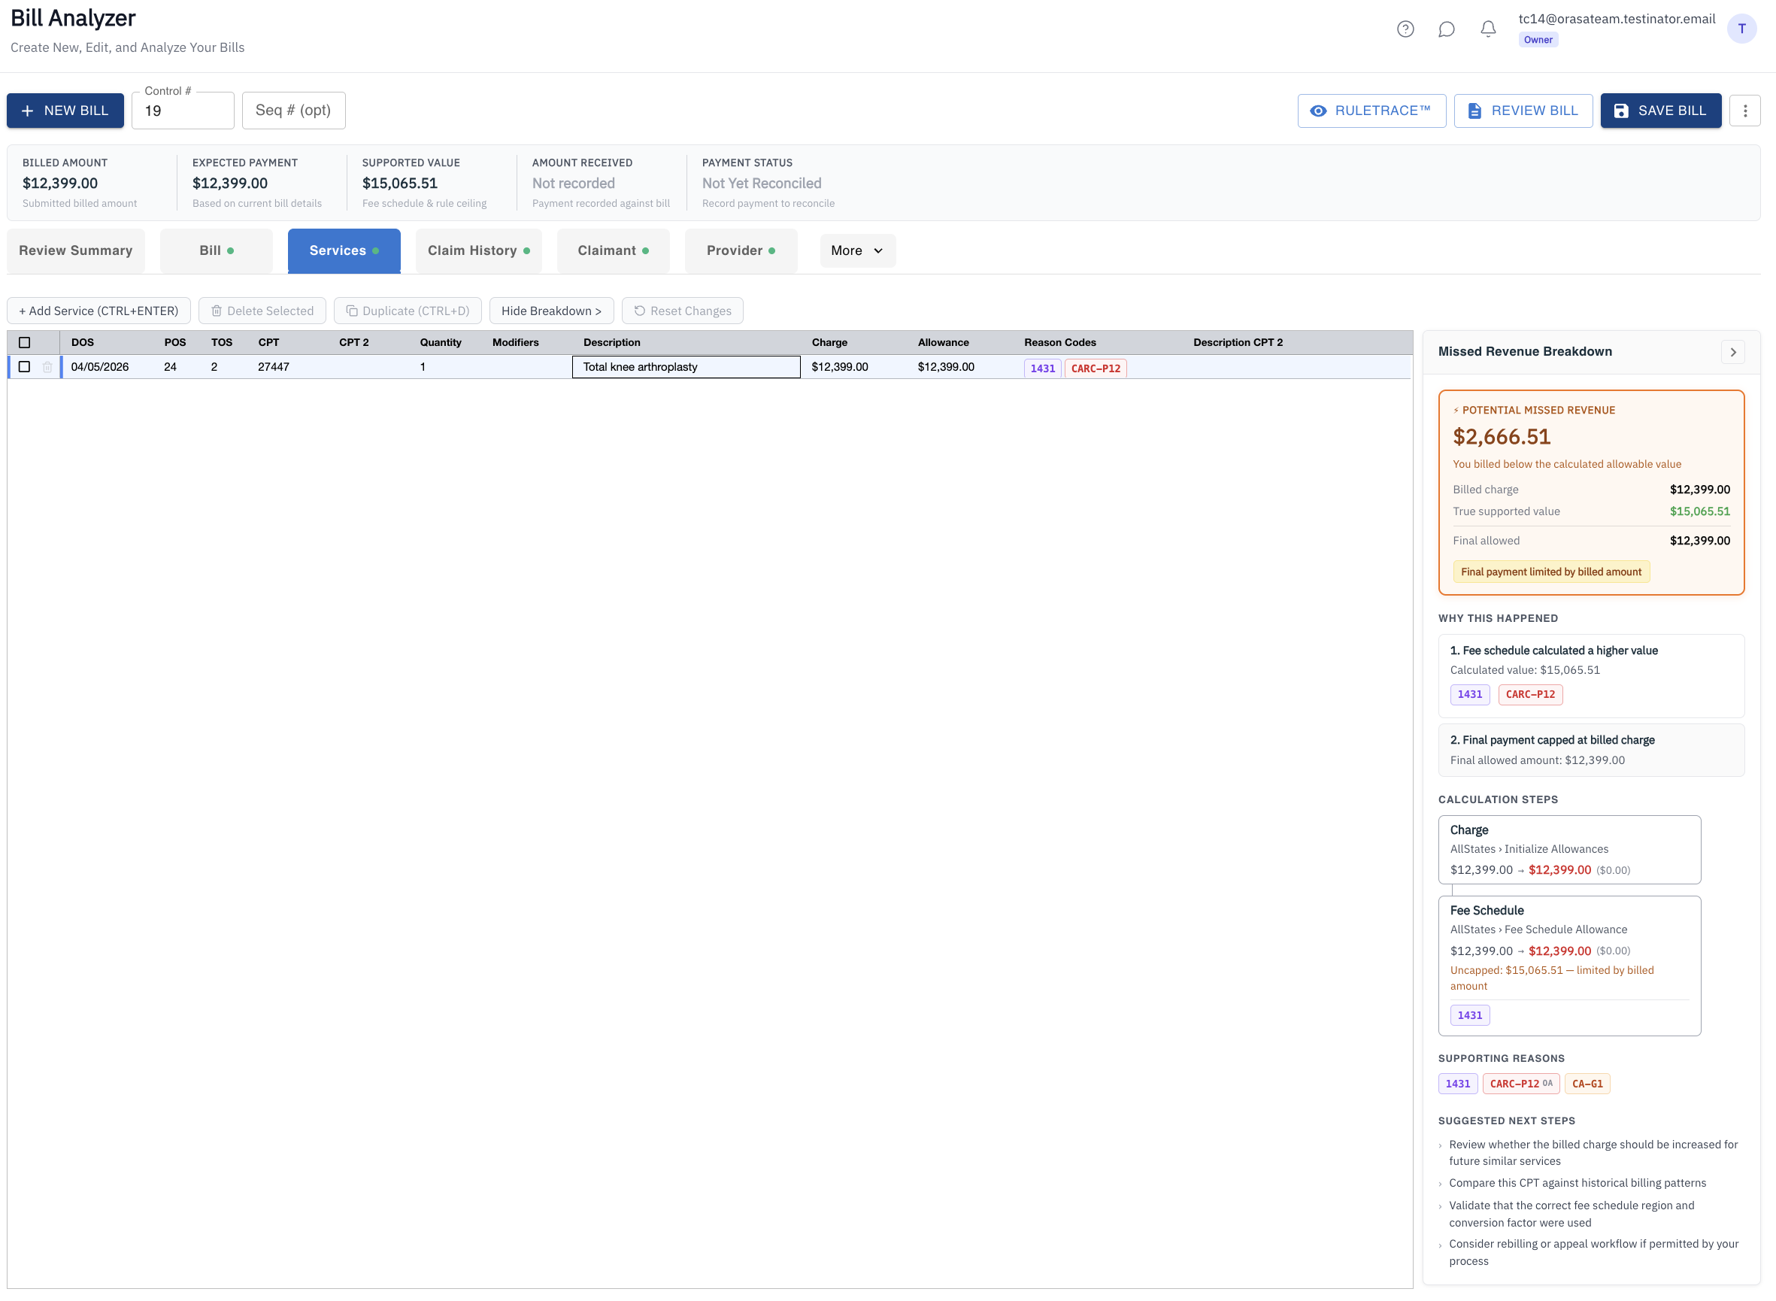Click Reset Changes button
1776x1301 pixels.
(x=683, y=311)
